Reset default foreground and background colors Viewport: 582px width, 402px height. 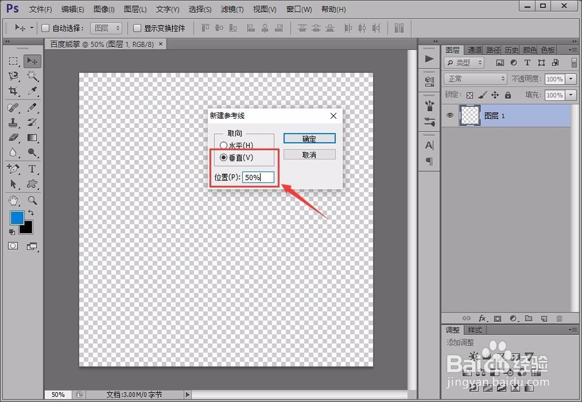click(12, 232)
